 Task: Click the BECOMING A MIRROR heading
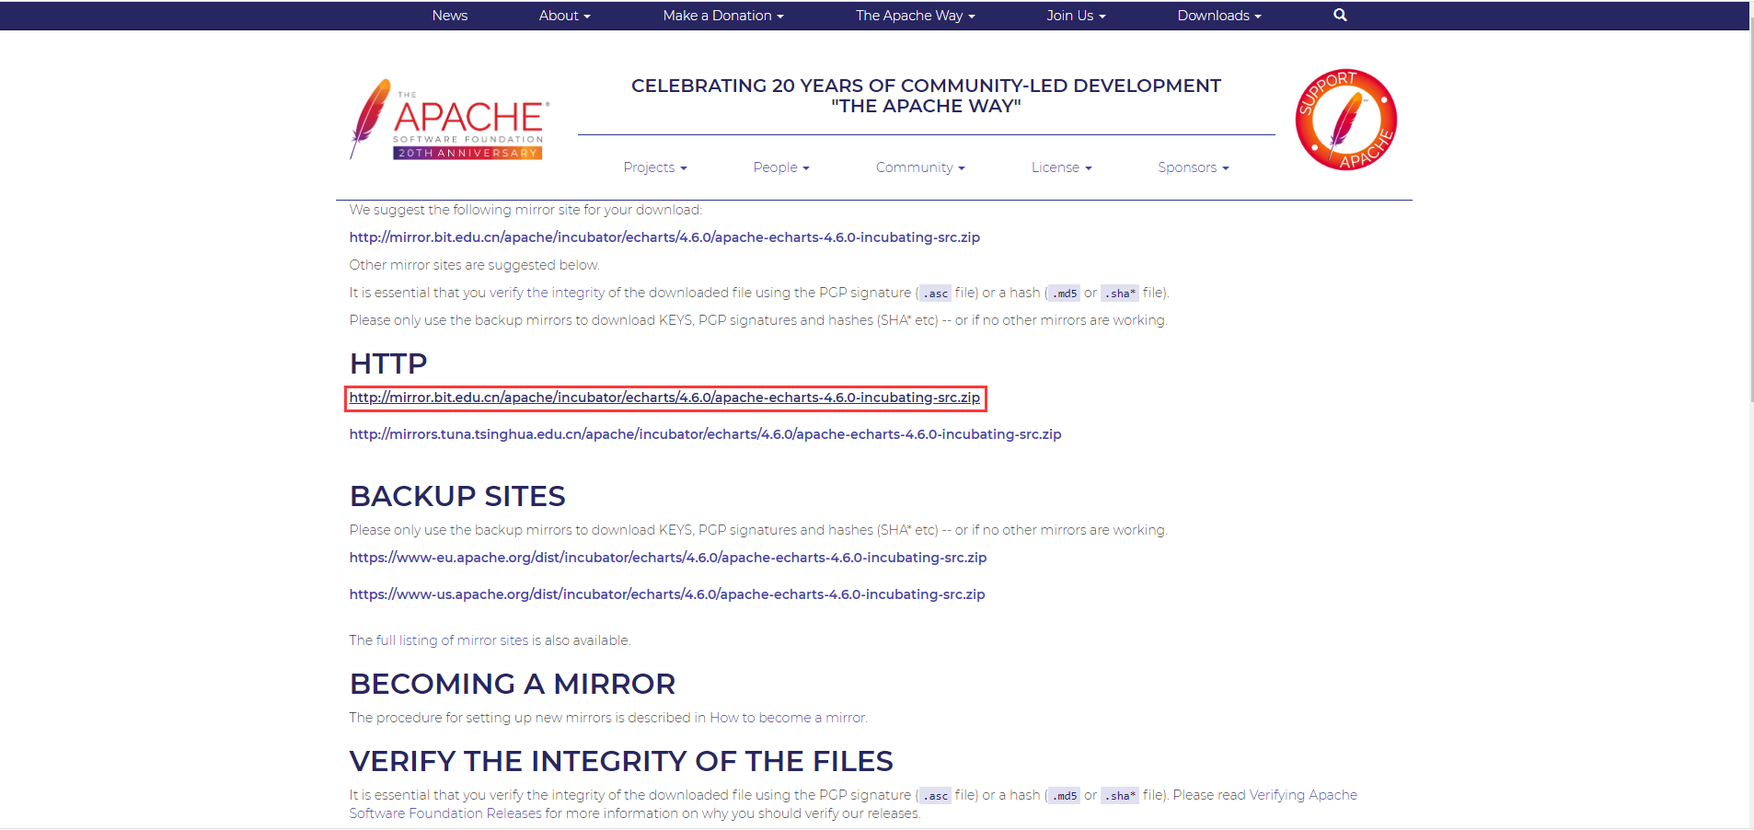[513, 684]
